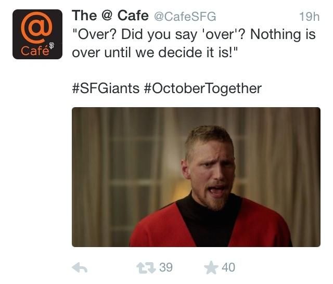This screenshot has height=284, width=333.
Task: Open the #SFGiants hashtag
Action: pos(106,88)
